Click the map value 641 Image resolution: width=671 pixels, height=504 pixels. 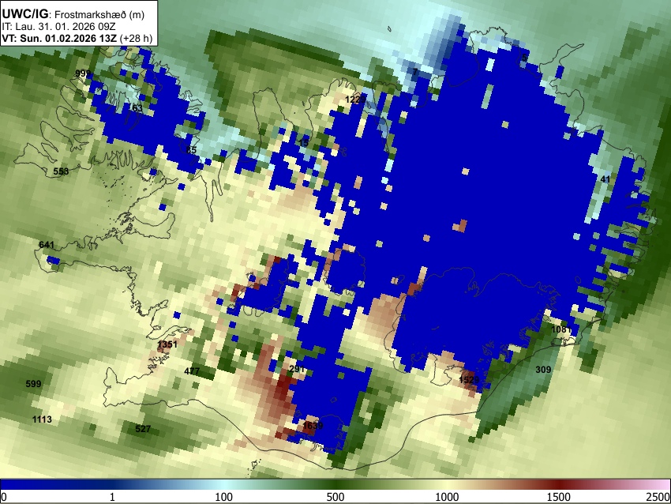coord(47,245)
